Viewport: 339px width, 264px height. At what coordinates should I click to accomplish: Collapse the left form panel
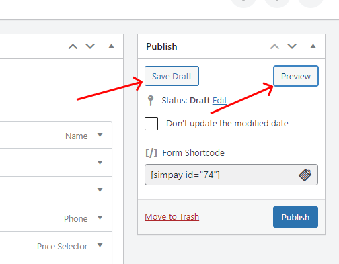coord(111,46)
